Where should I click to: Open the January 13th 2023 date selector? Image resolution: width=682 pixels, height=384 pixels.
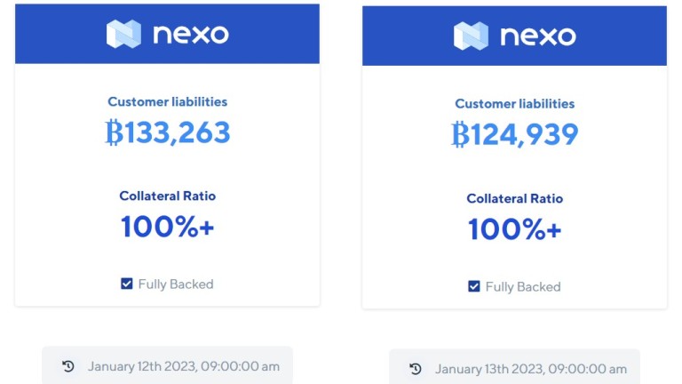click(514, 368)
